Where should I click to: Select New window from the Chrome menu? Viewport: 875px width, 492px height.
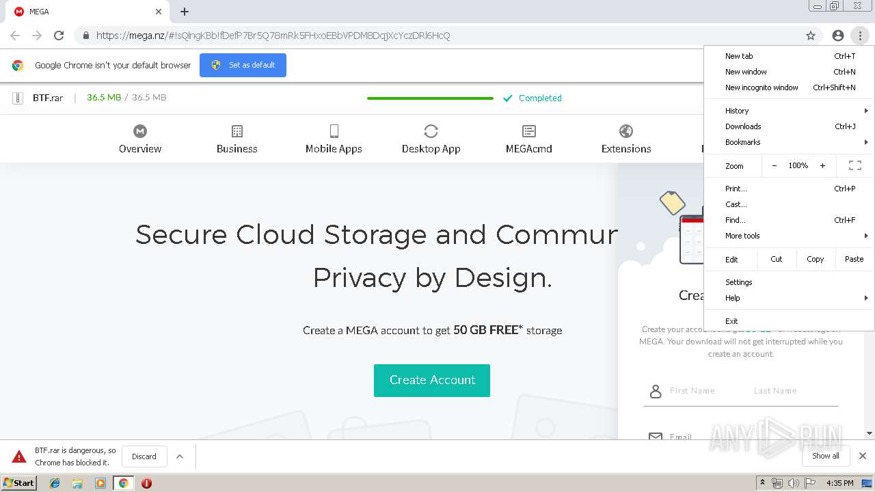click(789, 72)
